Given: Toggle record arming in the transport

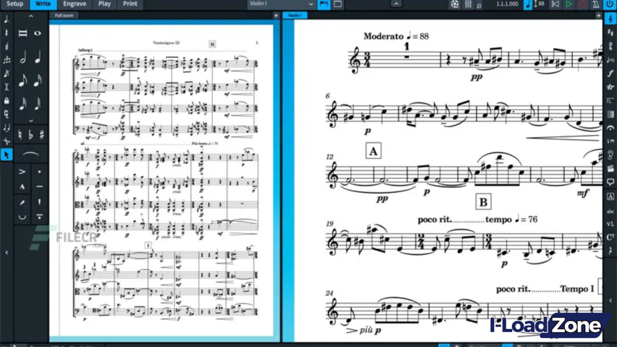Looking at the screenshot, I should click(581, 5).
